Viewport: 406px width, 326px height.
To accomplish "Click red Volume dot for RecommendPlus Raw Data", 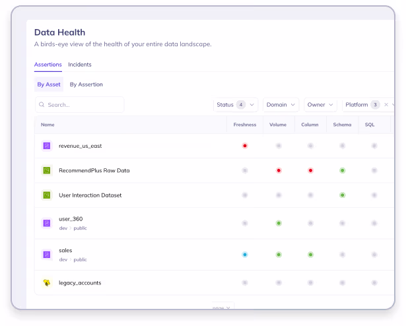I will pyautogui.click(x=279, y=170).
